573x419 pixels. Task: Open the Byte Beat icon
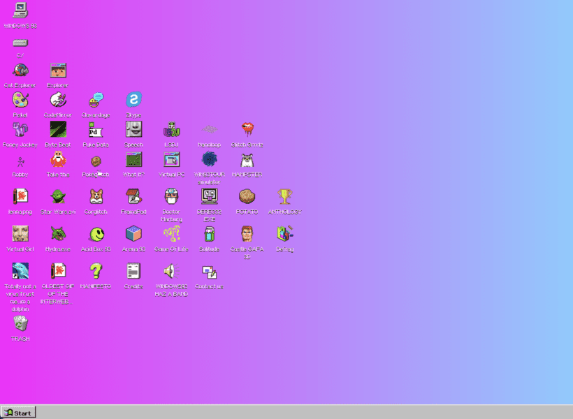point(58,130)
